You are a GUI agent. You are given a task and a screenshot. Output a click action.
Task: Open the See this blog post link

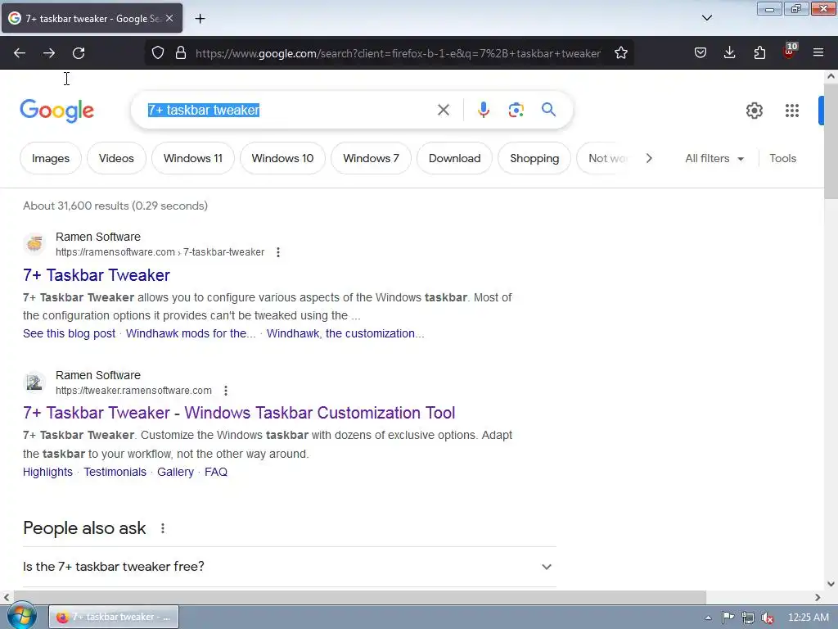[69, 334]
